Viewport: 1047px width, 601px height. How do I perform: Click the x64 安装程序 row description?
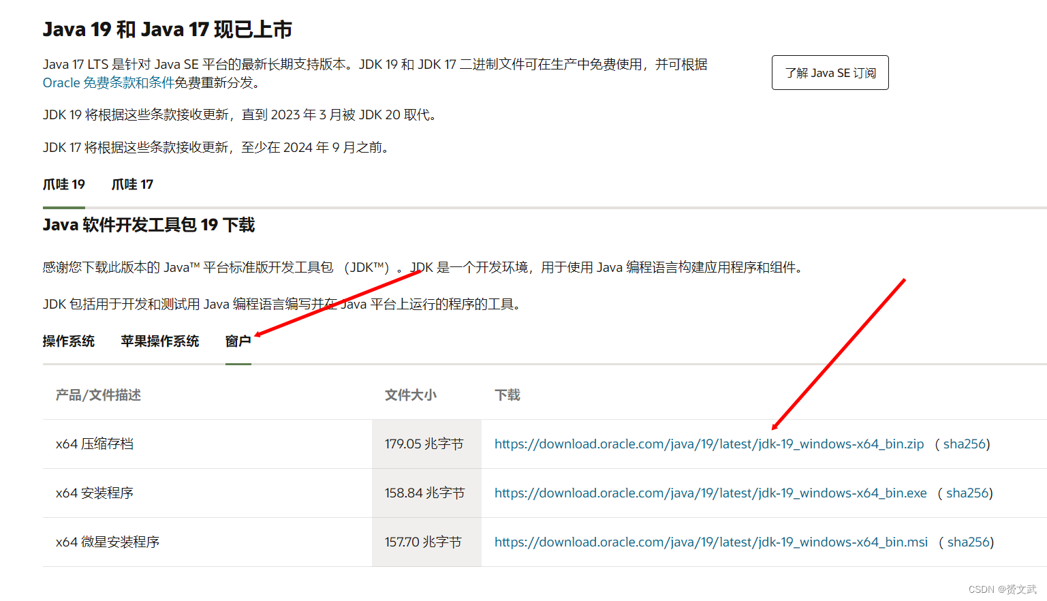click(x=95, y=493)
